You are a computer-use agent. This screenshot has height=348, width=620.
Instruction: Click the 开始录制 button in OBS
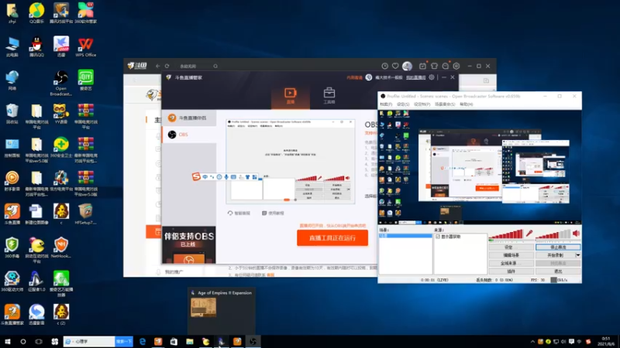point(555,255)
